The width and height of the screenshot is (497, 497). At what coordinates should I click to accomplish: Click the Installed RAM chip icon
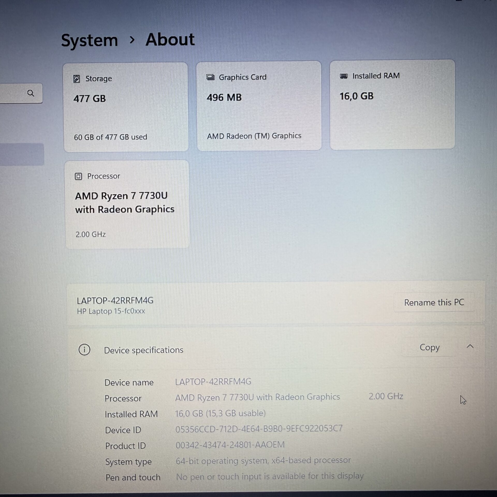(343, 76)
